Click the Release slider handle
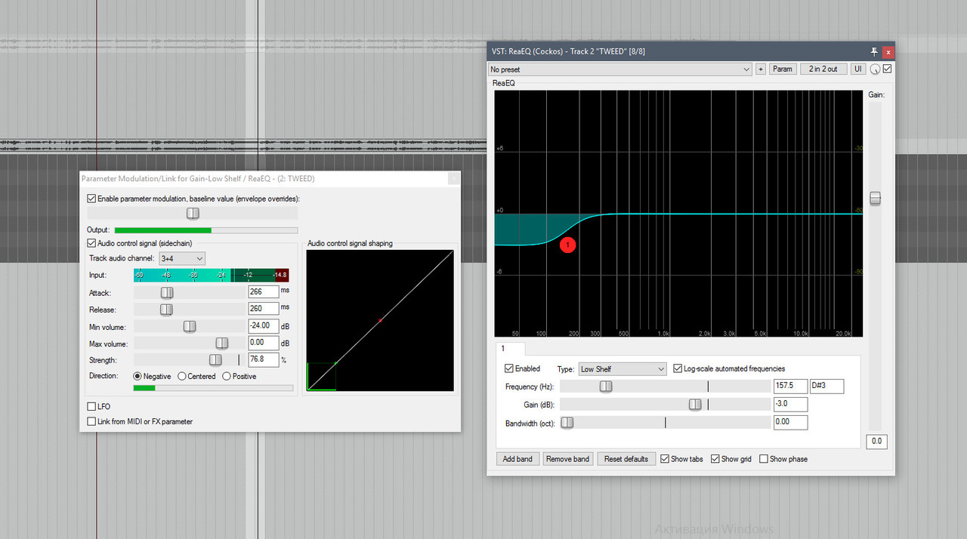The image size is (967, 539). pos(166,310)
